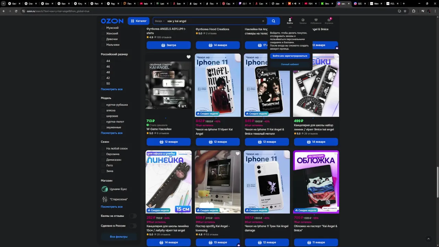The image size is (439, 247).
Task: Toggle the Баллы за отзывы switch
Action: click(x=133, y=216)
